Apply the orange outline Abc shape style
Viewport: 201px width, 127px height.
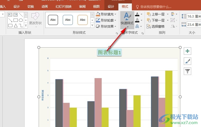pos(83,20)
